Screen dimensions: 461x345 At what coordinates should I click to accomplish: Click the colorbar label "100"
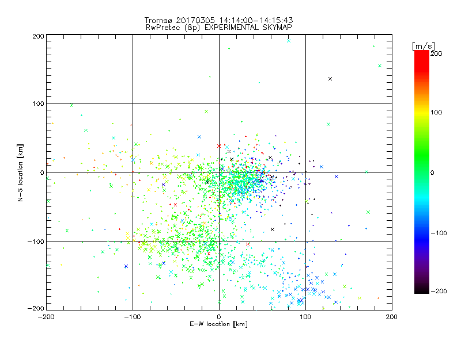tap(436, 112)
